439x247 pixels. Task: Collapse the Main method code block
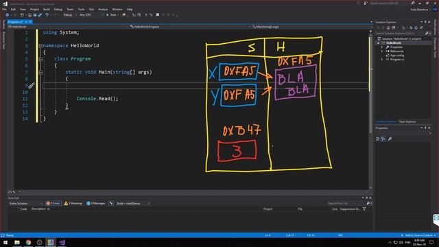pyautogui.click(x=40, y=72)
